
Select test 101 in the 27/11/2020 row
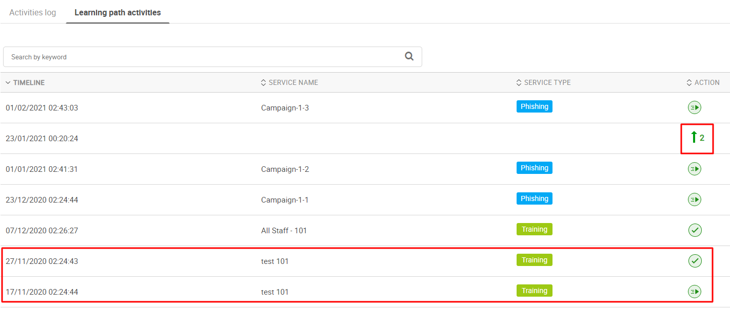coord(275,261)
